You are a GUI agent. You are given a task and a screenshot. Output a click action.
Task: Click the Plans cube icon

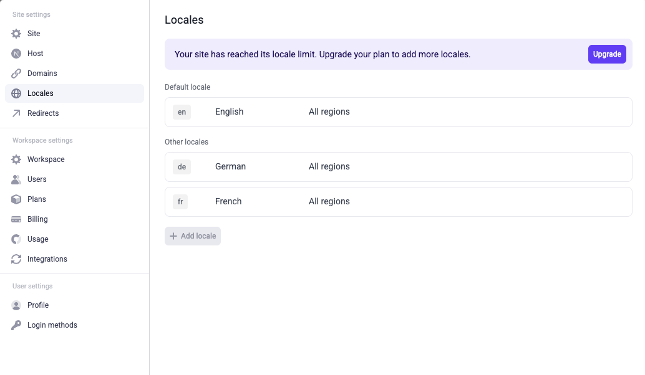(x=16, y=199)
